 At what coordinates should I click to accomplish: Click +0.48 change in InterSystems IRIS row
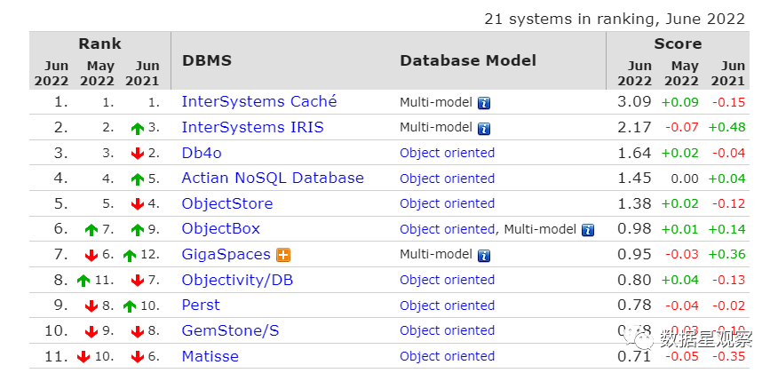[726, 128]
